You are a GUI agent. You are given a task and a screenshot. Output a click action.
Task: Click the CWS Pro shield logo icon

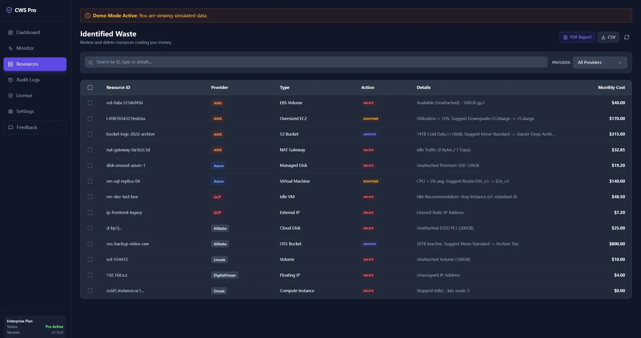pyautogui.click(x=9, y=10)
